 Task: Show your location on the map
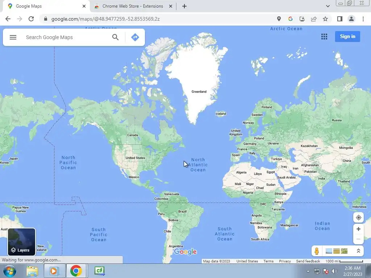coord(358,218)
